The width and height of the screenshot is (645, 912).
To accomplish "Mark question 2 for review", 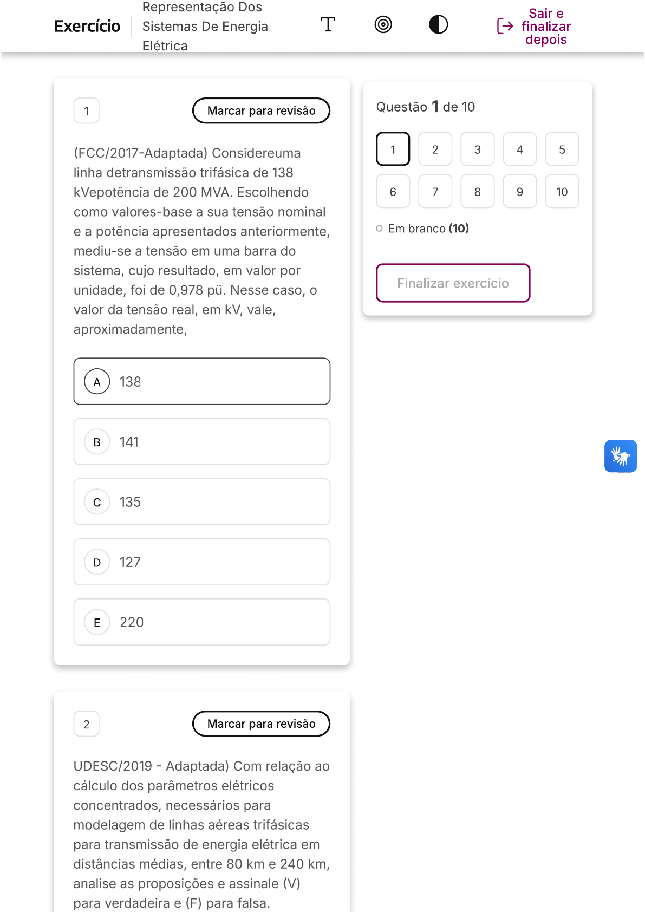I will pos(261,724).
